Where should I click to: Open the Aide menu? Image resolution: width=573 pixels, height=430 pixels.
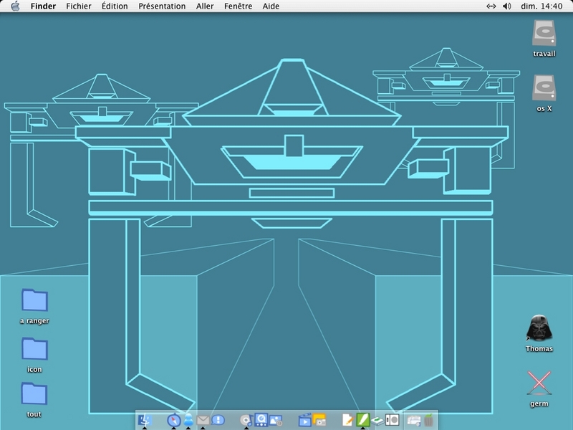tap(271, 6)
